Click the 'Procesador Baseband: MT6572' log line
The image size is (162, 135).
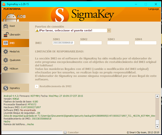click(x=20, y=104)
